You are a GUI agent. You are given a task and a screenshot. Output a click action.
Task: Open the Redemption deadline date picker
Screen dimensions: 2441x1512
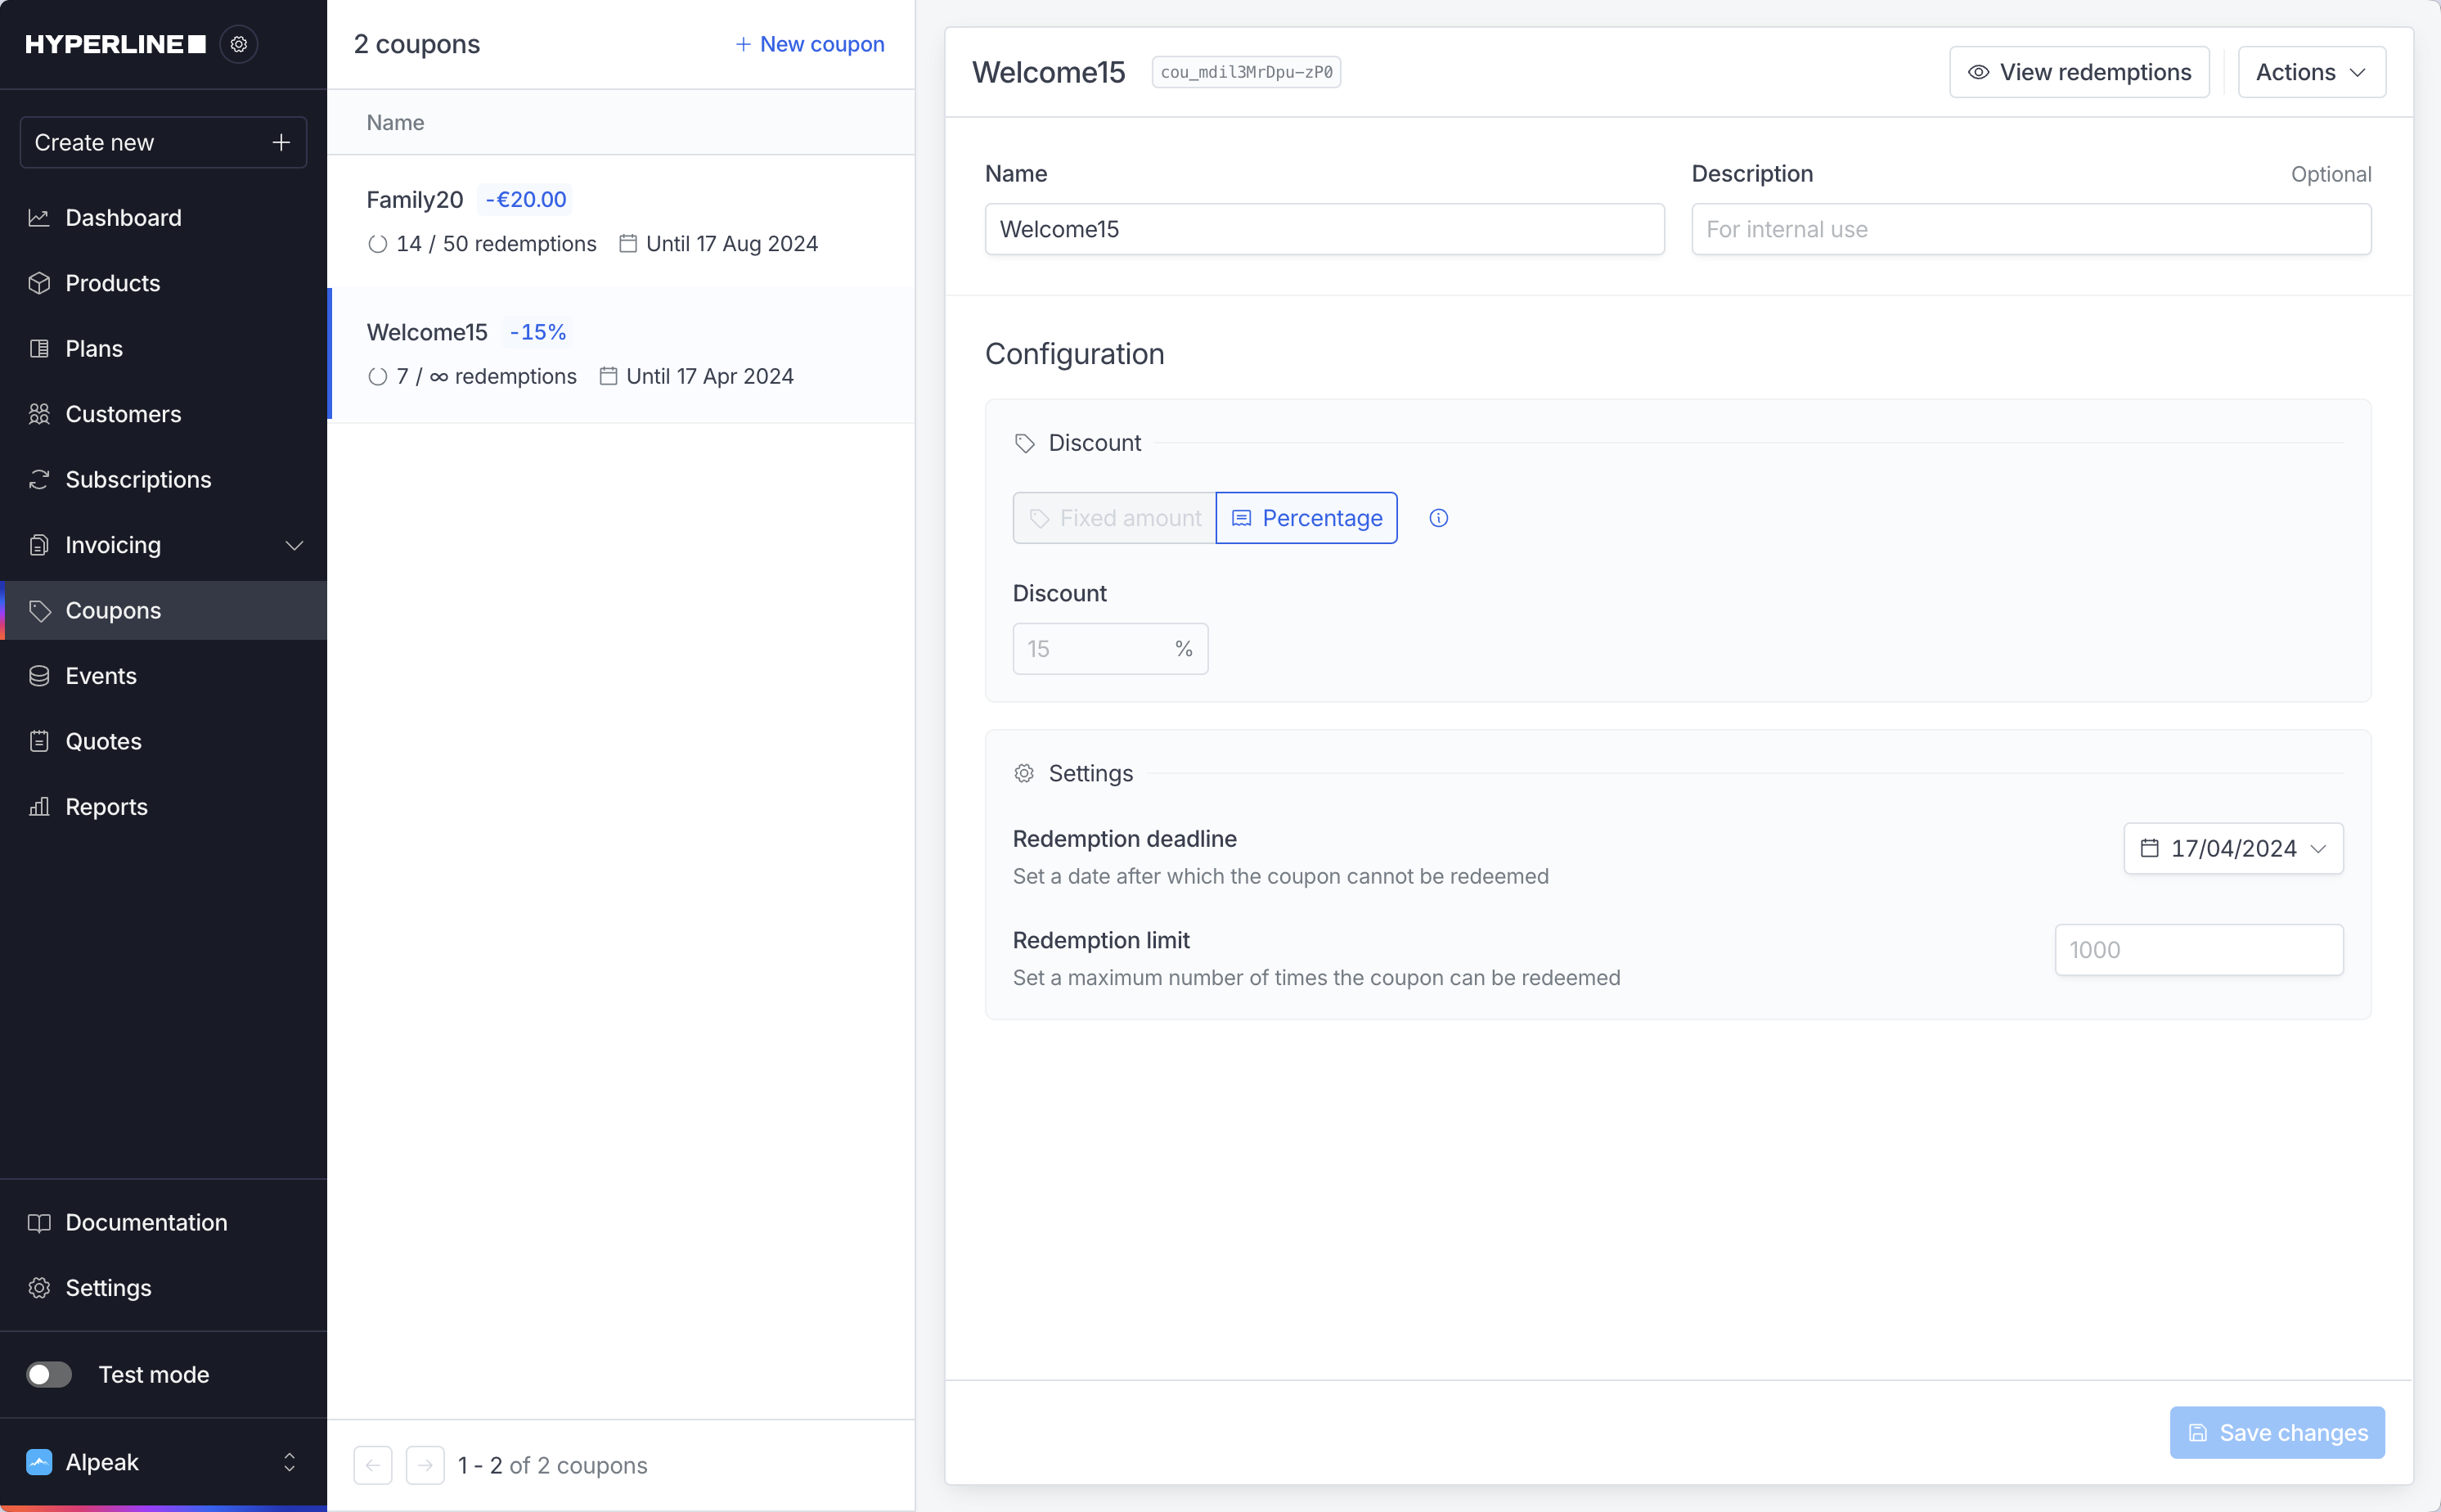tap(2232, 848)
